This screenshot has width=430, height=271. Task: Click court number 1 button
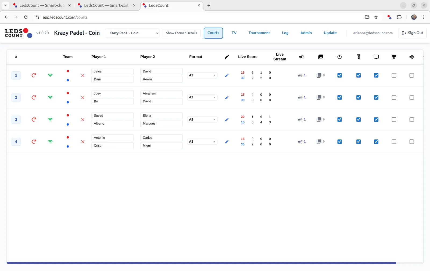(16, 75)
